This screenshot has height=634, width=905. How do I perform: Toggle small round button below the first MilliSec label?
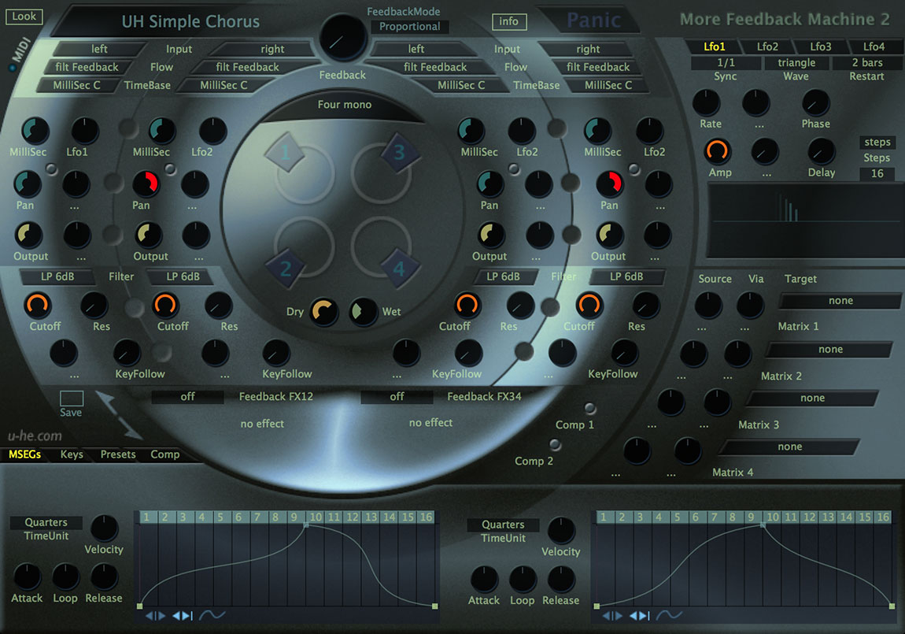52,169
